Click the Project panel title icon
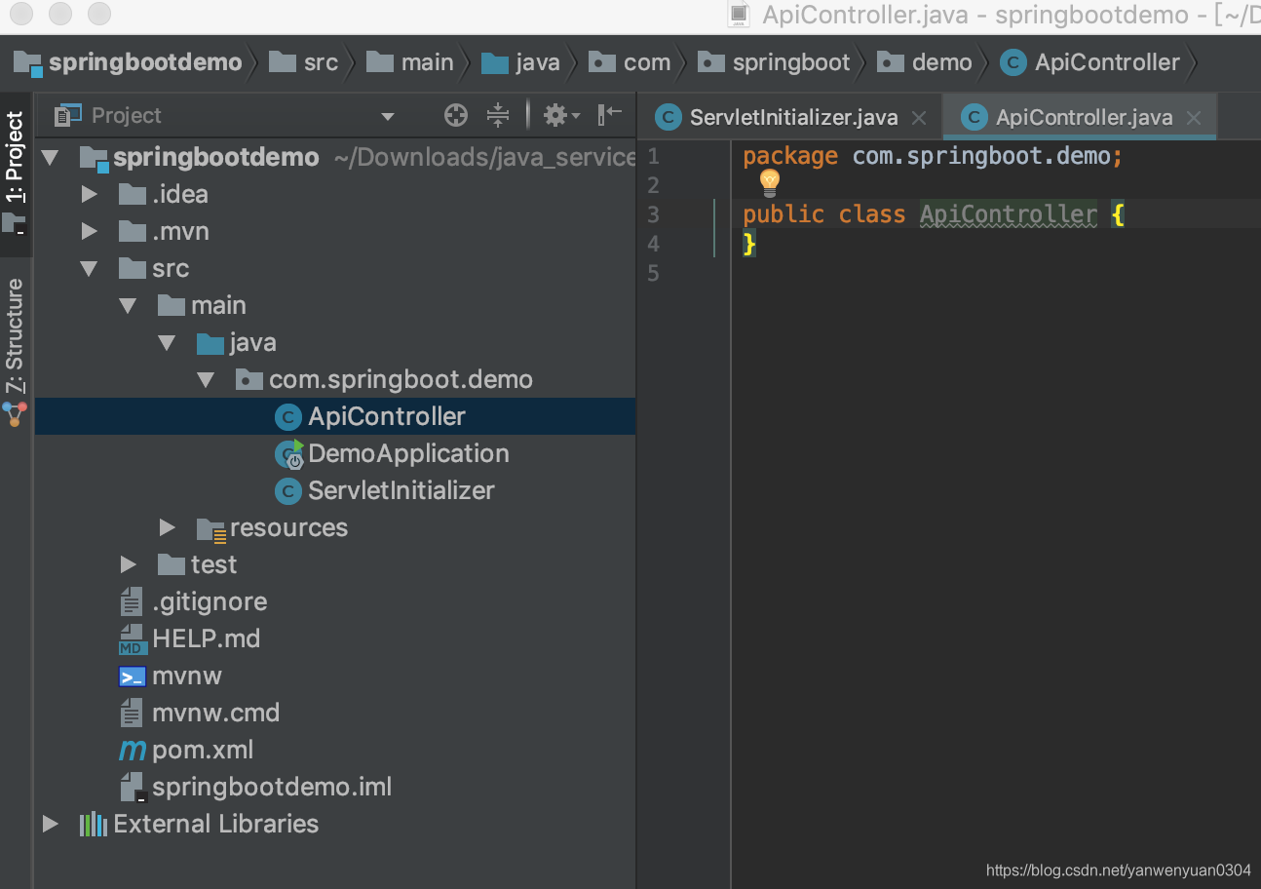Screen dimensions: 1261x889 68,116
